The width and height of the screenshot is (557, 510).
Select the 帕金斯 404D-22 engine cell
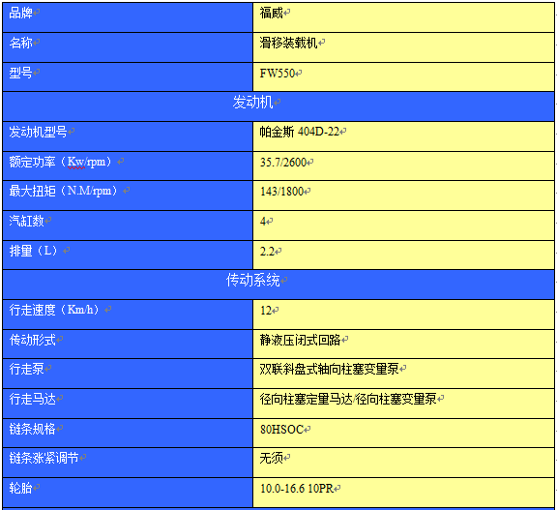[403, 136]
